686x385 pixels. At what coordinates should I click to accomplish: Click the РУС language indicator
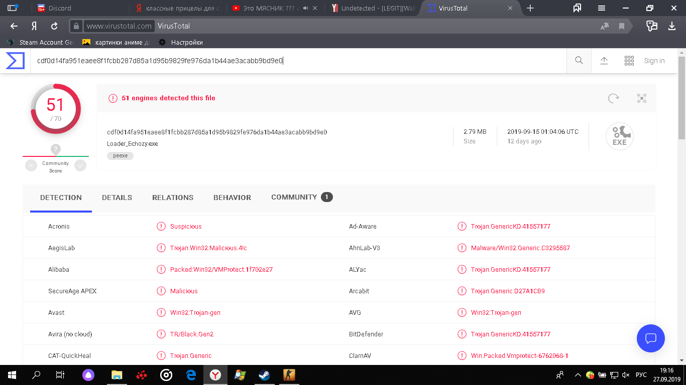(x=641, y=375)
